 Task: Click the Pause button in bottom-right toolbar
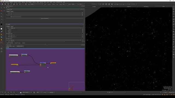click(165, 93)
